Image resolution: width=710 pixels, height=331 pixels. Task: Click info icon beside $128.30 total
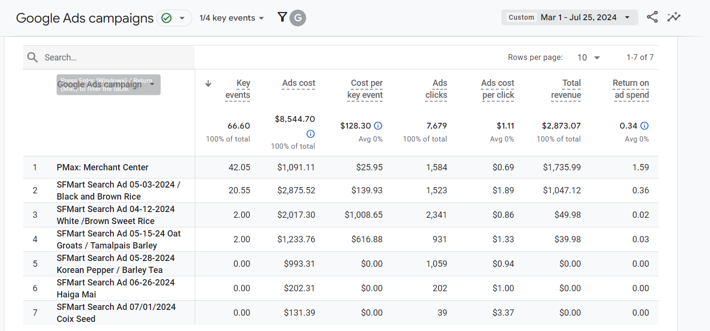click(378, 126)
